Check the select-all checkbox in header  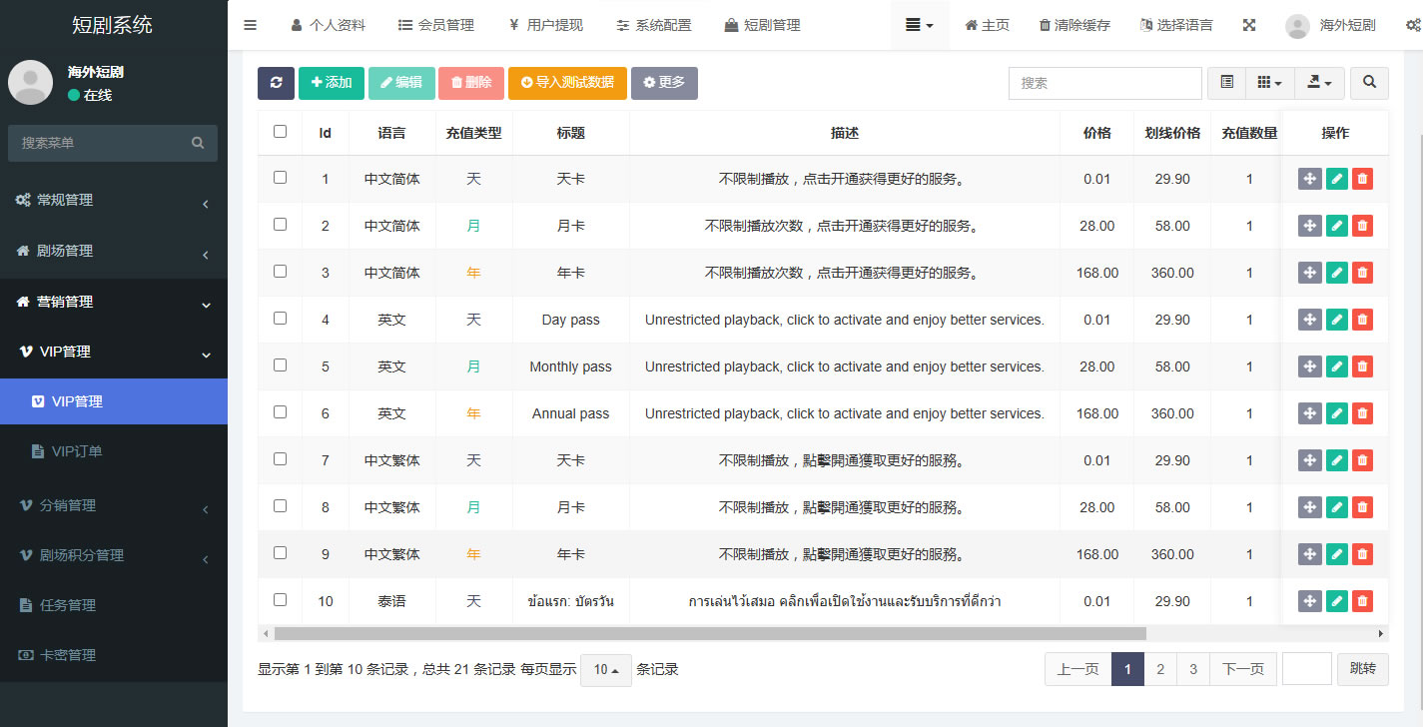click(x=280, y=131)
